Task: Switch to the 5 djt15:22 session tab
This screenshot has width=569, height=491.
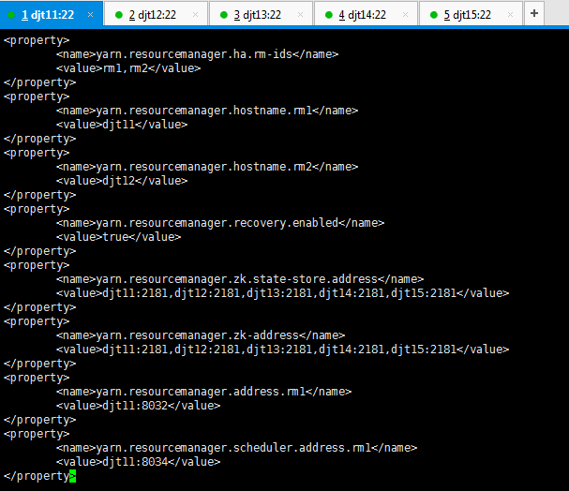Action: click(x=471, y=14)
